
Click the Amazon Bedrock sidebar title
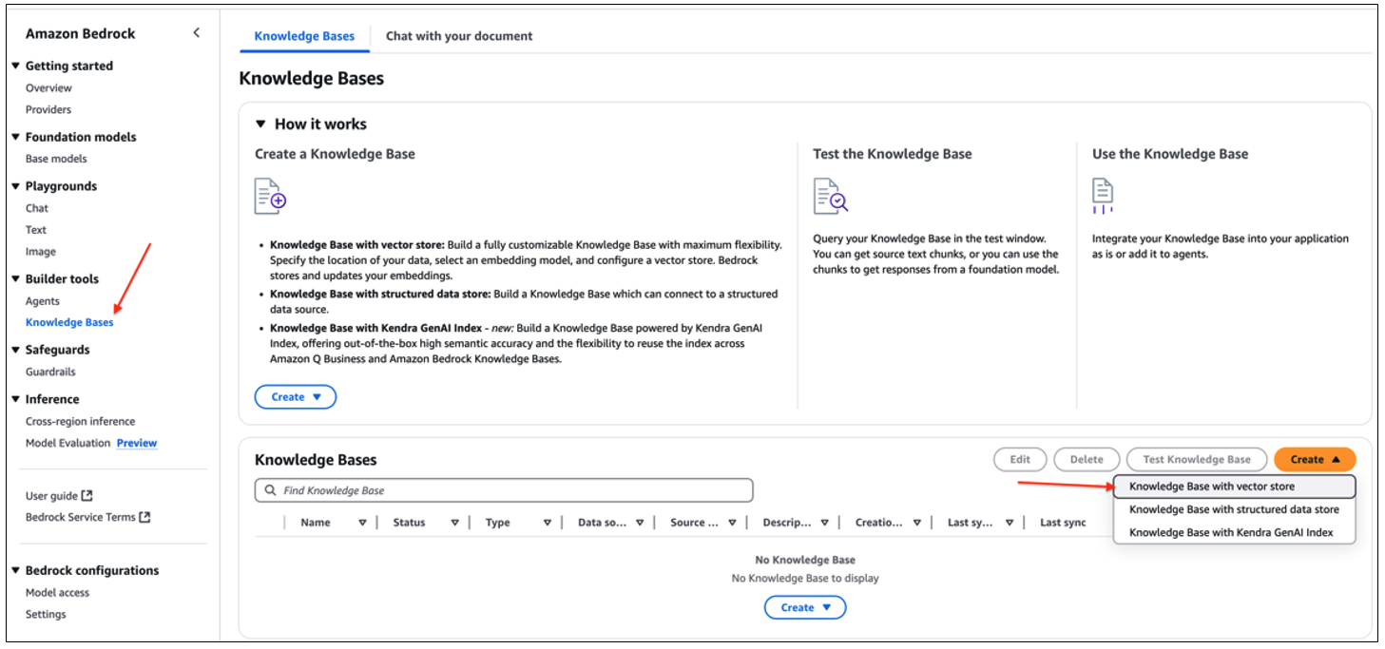(x=81, y=33)
